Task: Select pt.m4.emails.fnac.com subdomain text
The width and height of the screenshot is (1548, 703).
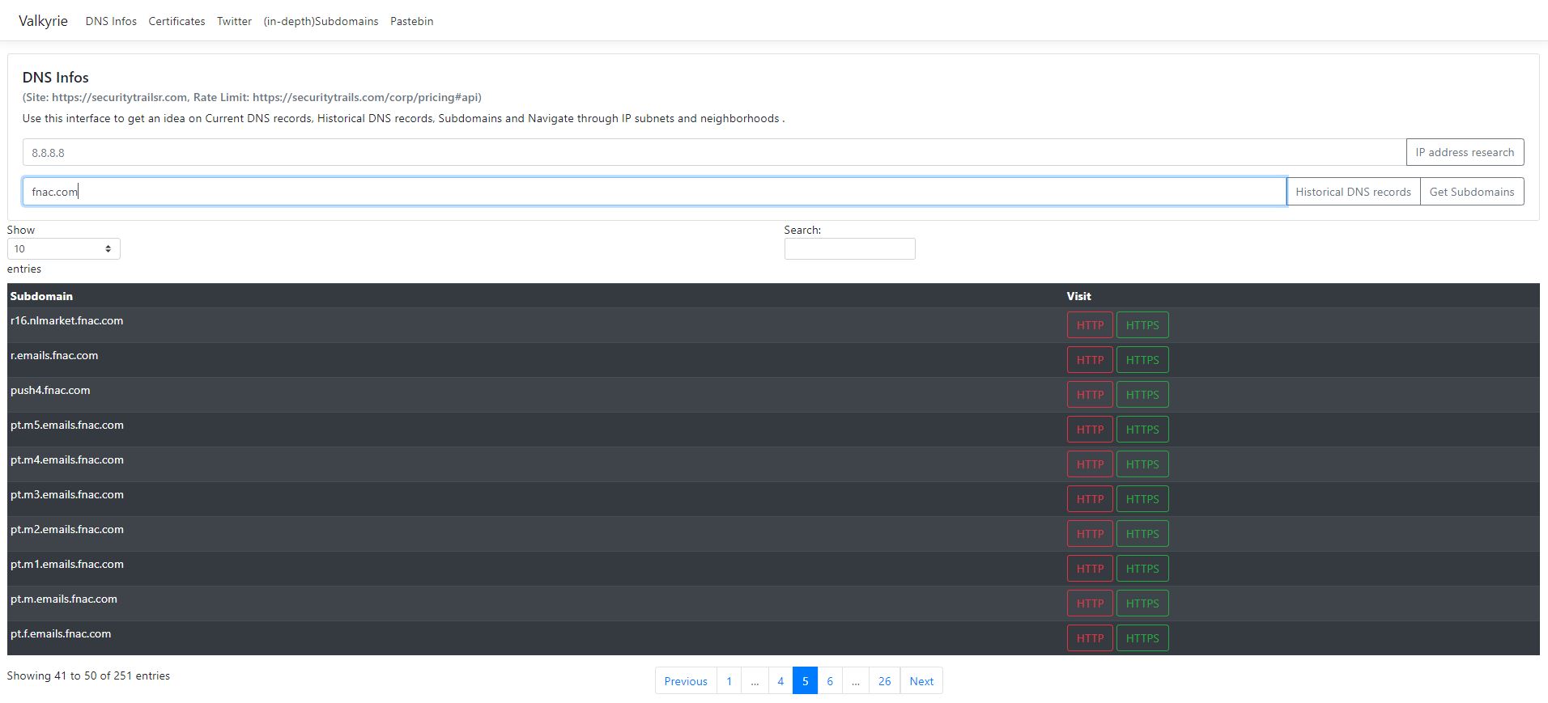Action: tap(67, 459)
